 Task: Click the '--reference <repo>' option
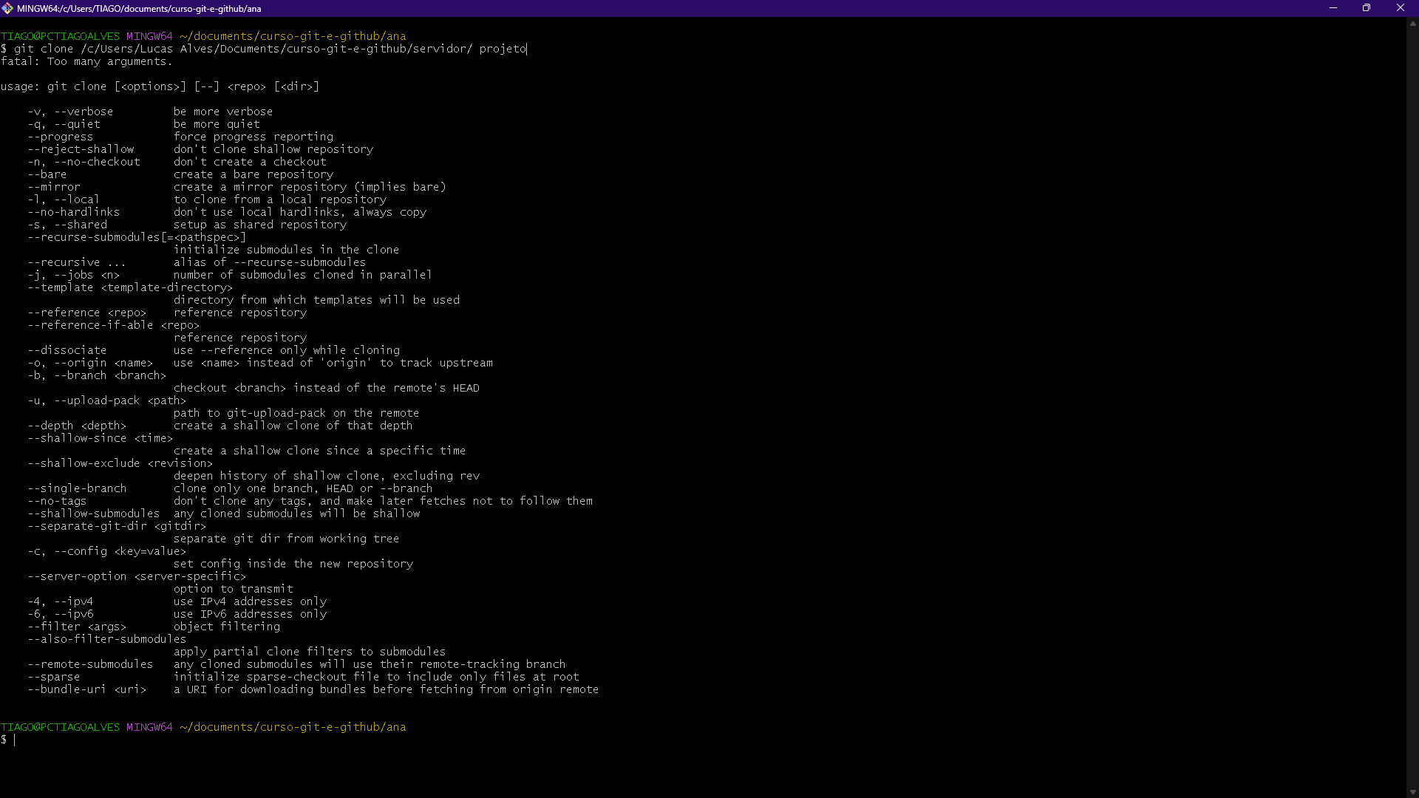(87, 313)
